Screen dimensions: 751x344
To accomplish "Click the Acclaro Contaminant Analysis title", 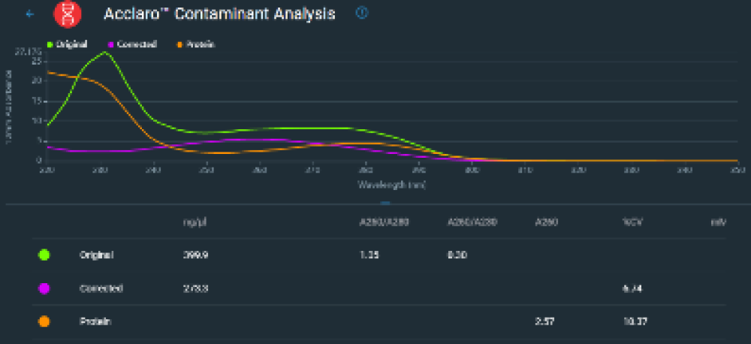I will (x=219, y=14).
